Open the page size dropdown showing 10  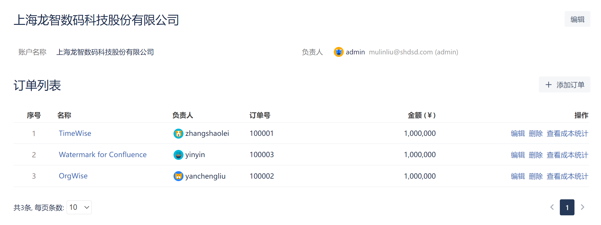(x=79, y=207)
